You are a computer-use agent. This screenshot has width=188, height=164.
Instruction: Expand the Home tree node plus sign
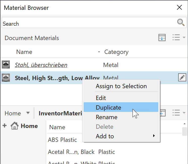[5, 125]
